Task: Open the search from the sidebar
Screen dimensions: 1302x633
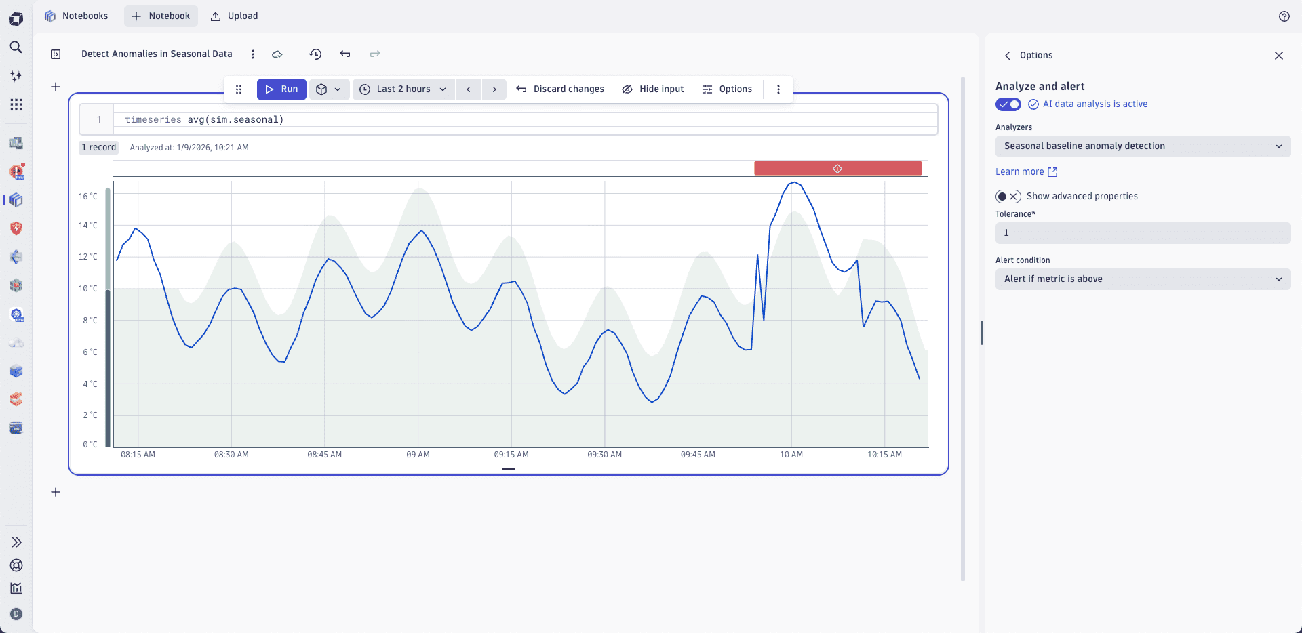Action: 16,47
